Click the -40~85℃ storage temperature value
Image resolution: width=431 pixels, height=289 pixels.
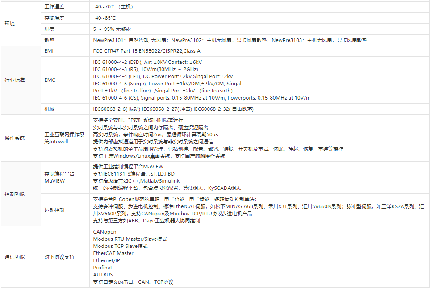(x=104, y=18)
